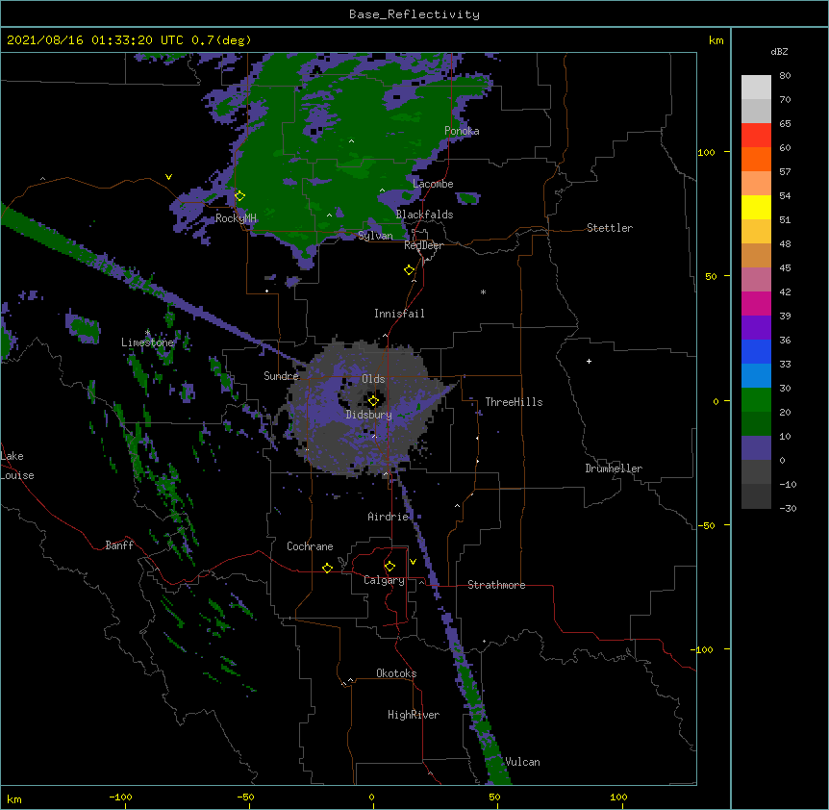Click the 50 tick on the bottom axis
Screen dimensions: 829x810
pyautogui.click(x=494, y=797)
